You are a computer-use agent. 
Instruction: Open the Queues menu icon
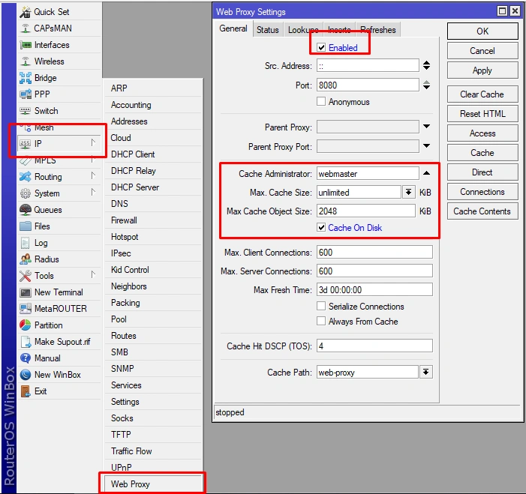pyautogui.click(x=26, y=210)
